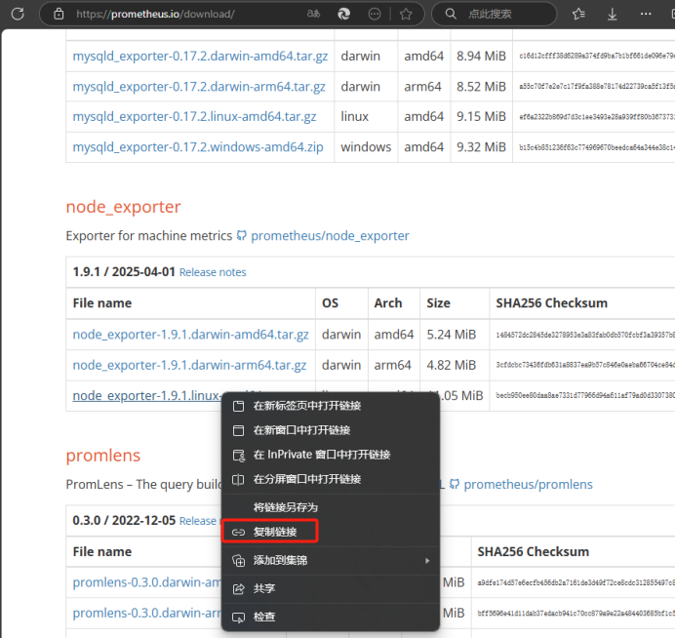This screenshot has height=638, width=676.
Task: Click the 9.15 MiB size cell
Action: [481, 116]
